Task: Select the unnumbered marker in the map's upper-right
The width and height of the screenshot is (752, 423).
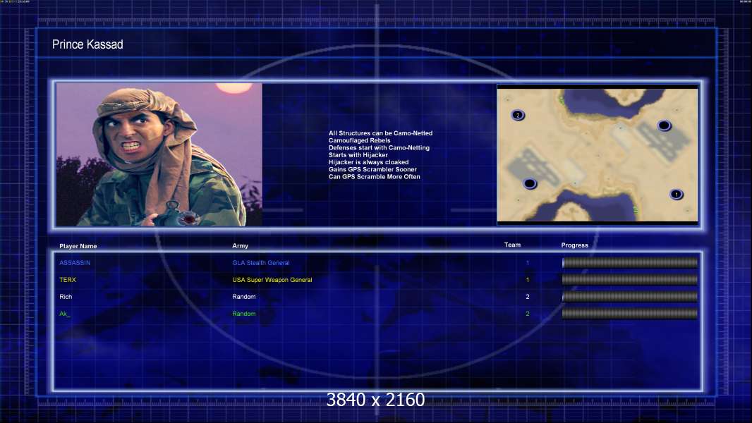Action: point(664,125)
